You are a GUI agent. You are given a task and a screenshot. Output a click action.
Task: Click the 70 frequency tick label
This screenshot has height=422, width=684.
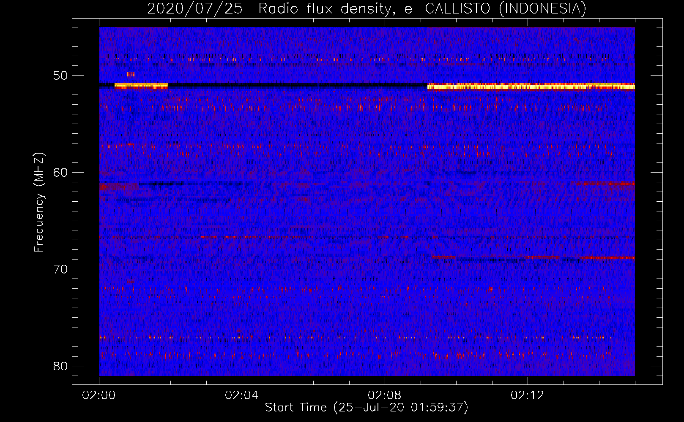(60, 269)
